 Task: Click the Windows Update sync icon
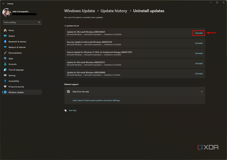coord(5,92)
